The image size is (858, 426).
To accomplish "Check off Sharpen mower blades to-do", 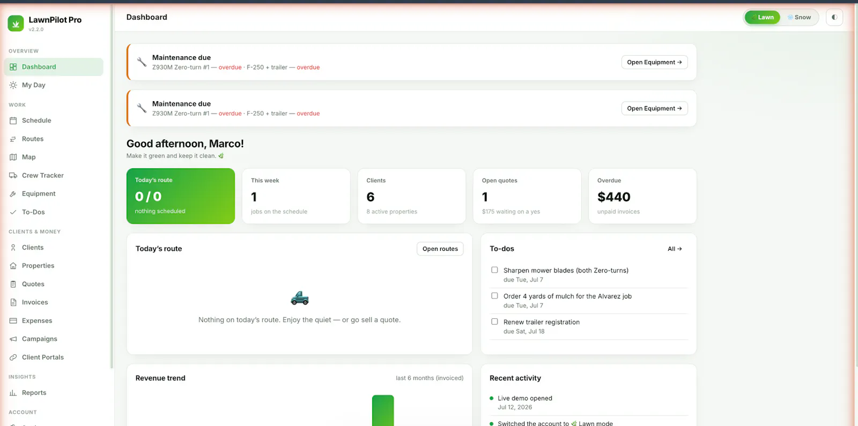I will coord(494,270).
